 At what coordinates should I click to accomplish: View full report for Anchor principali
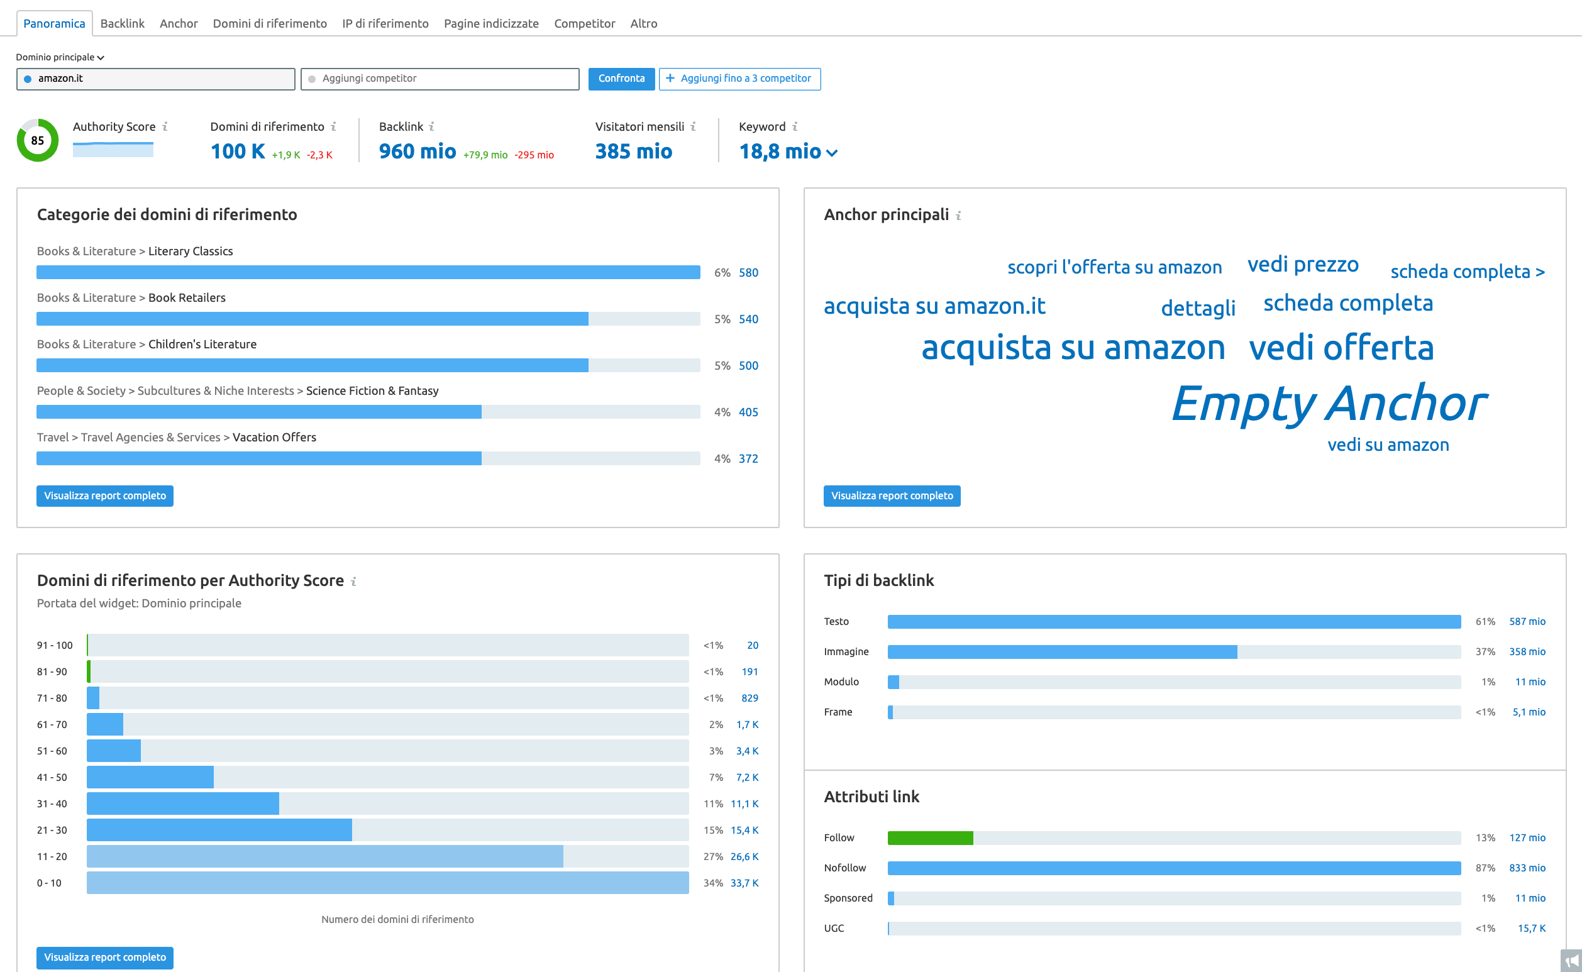point(892,495)
